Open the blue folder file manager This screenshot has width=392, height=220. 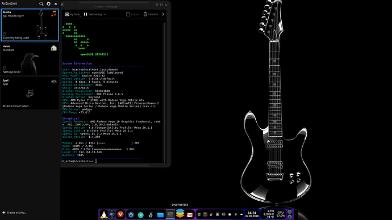tap(161, 215)
